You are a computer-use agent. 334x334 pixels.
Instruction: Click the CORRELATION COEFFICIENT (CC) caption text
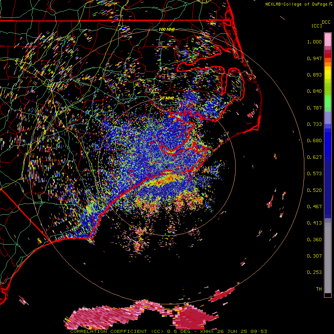point(117,331)
